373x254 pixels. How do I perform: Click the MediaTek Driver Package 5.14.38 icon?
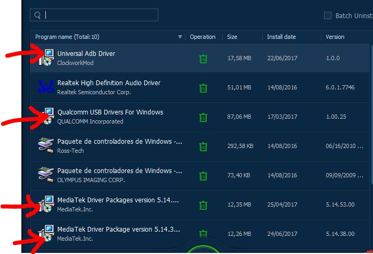point(47,233)
